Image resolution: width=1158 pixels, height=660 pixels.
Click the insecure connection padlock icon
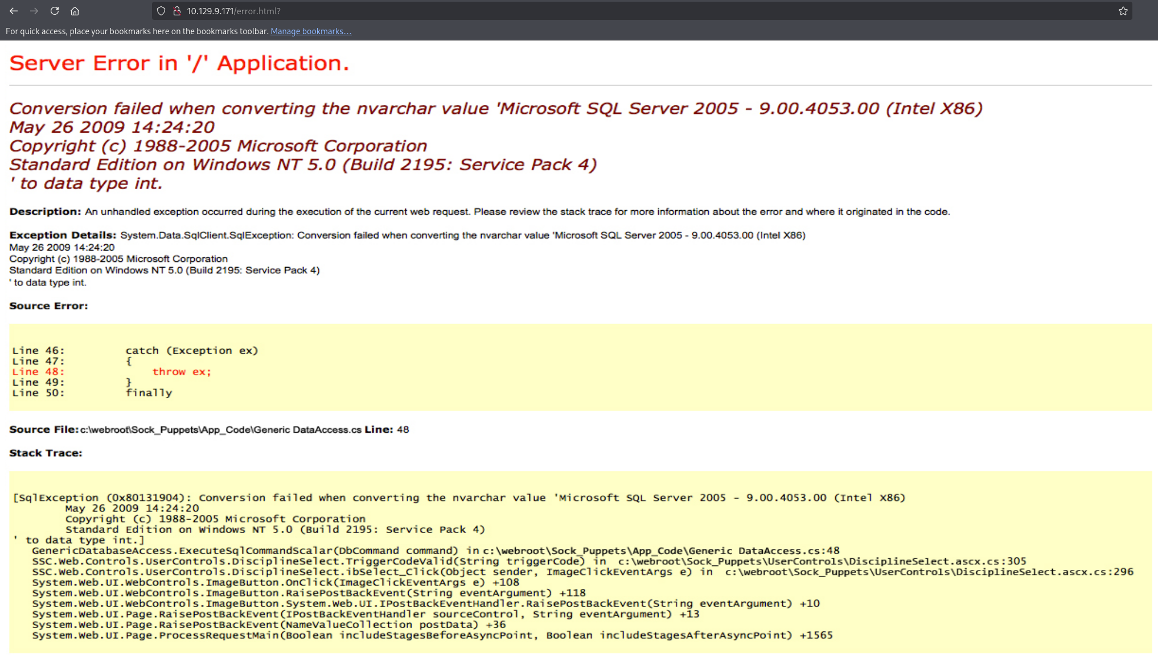pos(176,11)
